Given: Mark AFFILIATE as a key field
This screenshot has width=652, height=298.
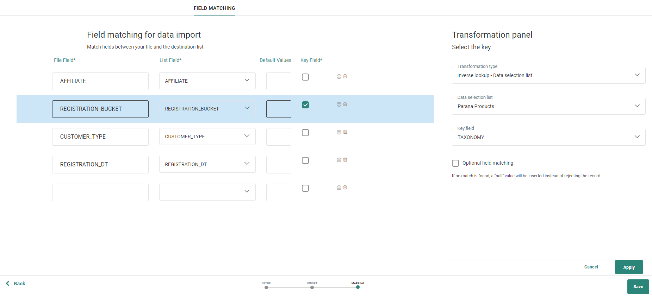Looking at the screenshot, I should 305,77.
